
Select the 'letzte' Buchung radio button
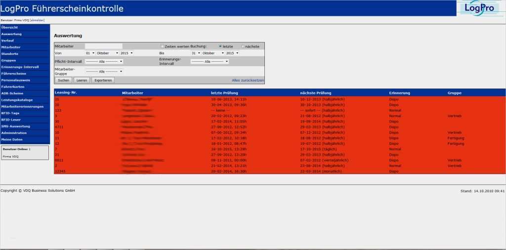click(x=220, y=46)
